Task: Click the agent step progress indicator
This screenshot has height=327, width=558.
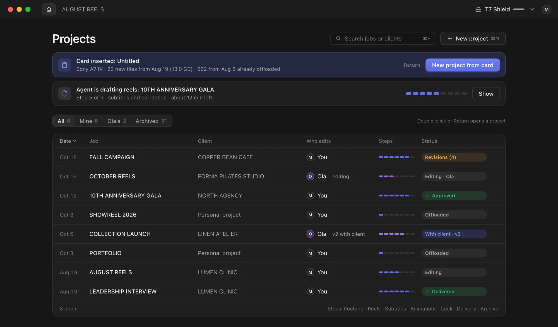Action: [436, 94]
